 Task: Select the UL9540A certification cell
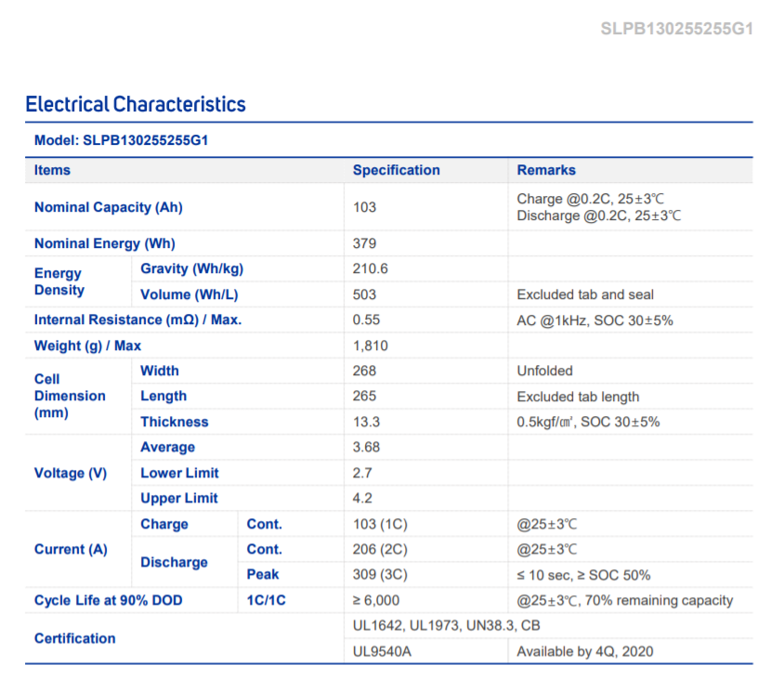click(379, 651)
